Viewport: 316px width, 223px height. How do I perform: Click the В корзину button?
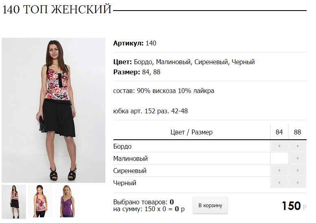pyautogui.click(x=210, y=206)
